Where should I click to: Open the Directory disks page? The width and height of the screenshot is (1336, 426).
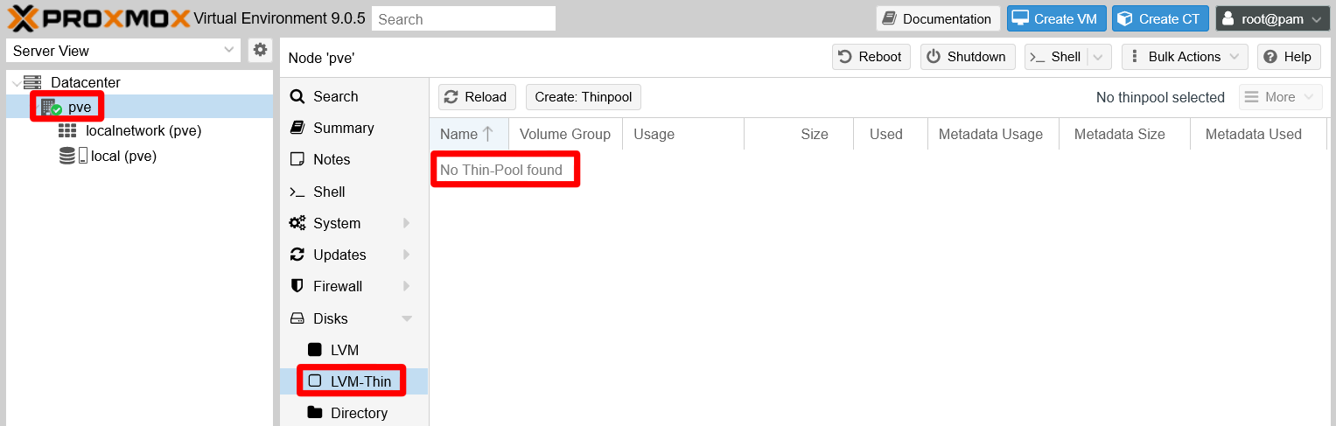(x=353, y=413)
